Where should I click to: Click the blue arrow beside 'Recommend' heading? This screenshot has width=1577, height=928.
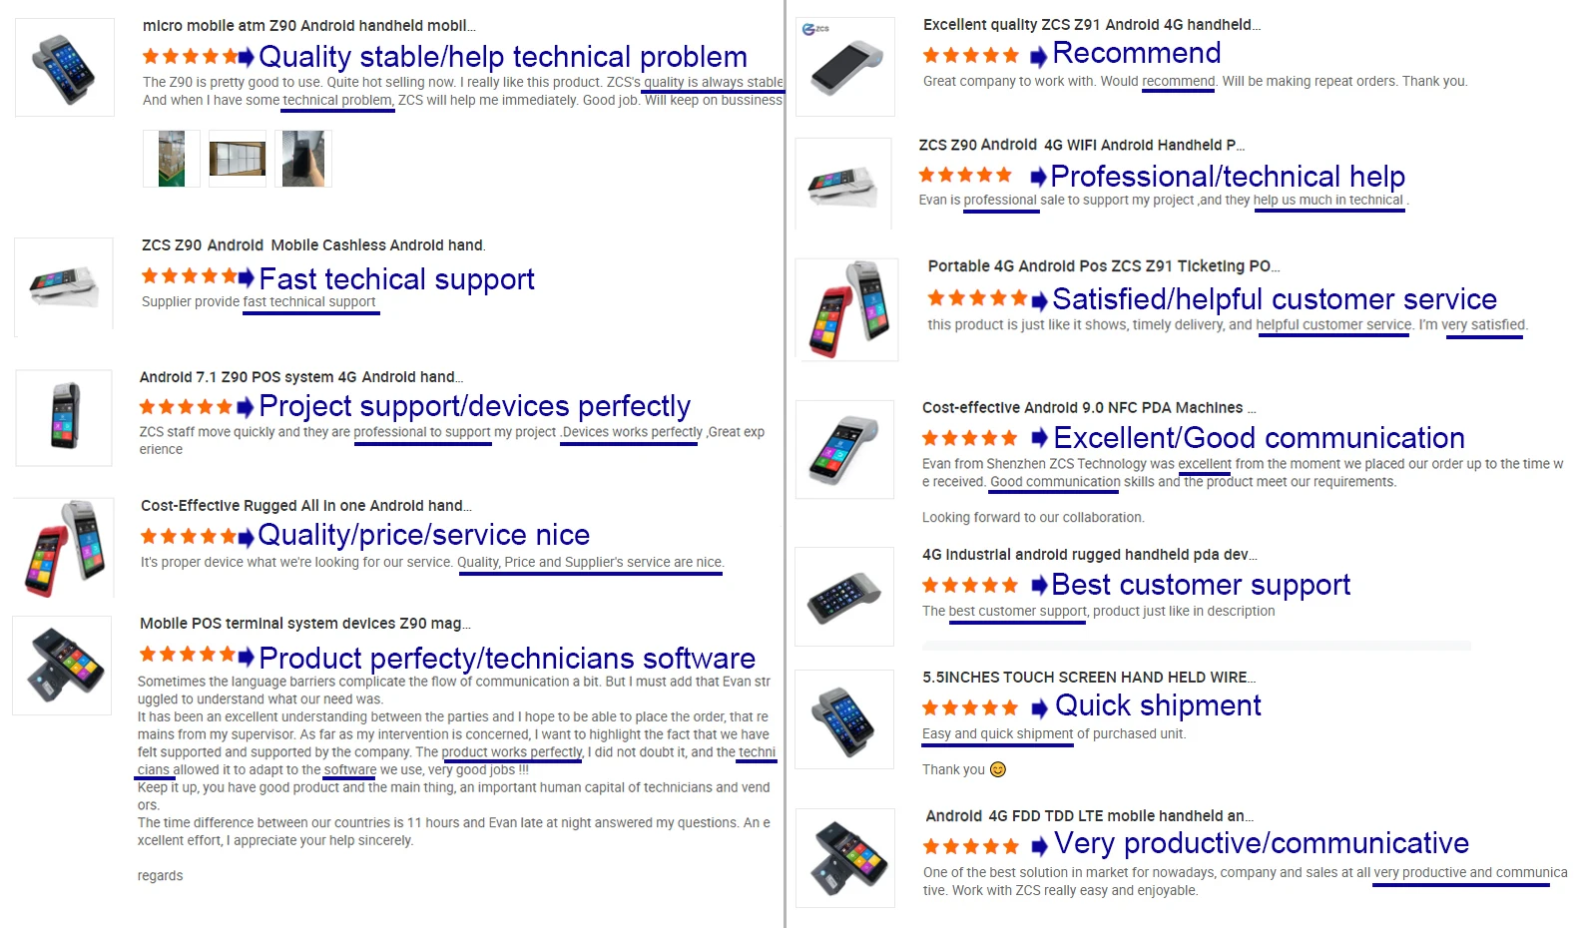click(x=1039, y=56)
